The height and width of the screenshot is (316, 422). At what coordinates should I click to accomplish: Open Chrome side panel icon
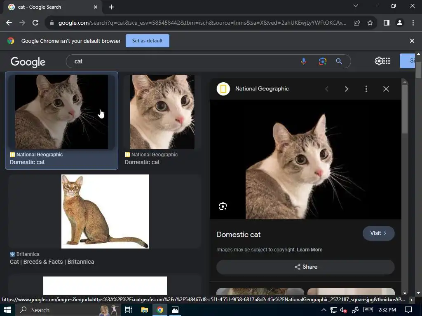[x=387, y=23]
